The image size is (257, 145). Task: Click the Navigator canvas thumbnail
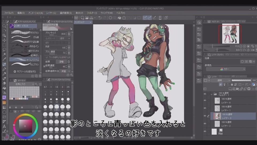(x=230, y=34)
